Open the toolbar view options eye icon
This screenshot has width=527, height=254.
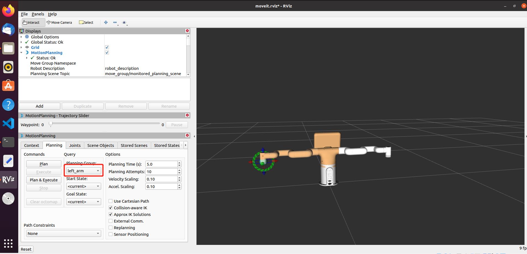tap(124, 23)
